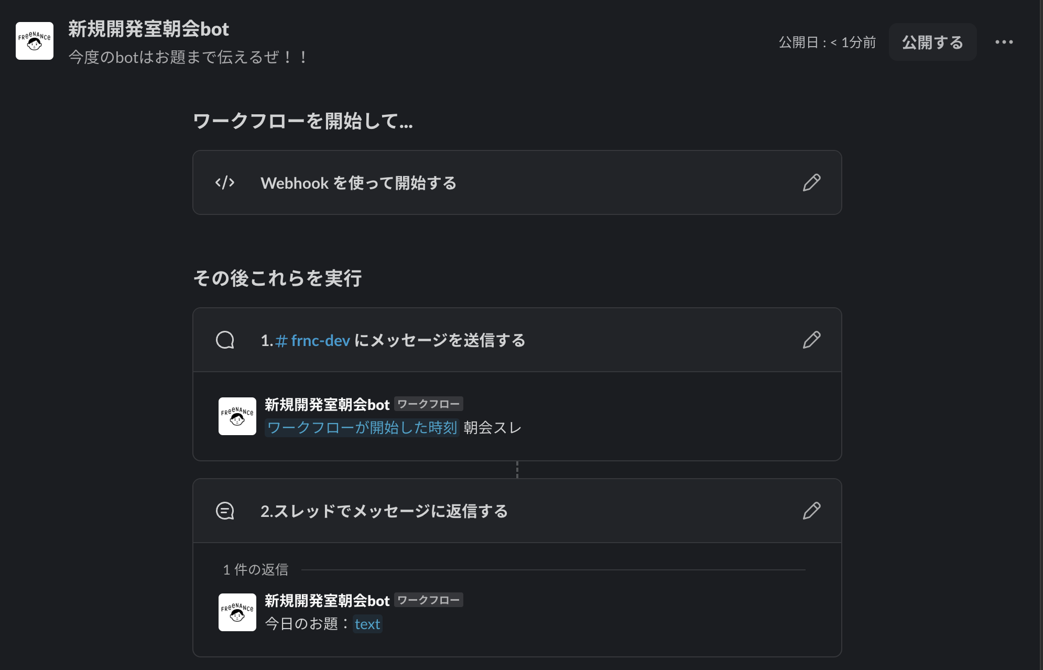Click the 1件の返信 thread label

[255, 569]
